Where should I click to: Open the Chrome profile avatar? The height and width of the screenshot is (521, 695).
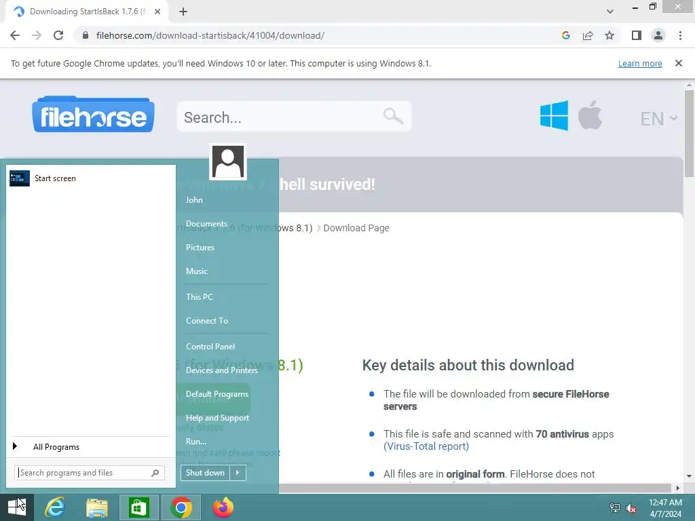[x=658, y=35]
